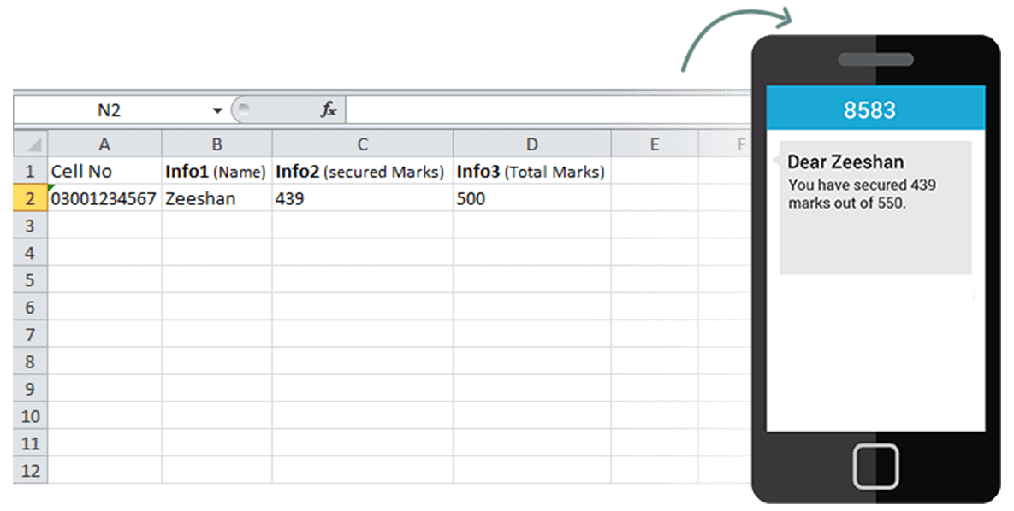This screenshot has height=511, width=1014.
Task: Click the cell with value 500
Action: (531, 199)
